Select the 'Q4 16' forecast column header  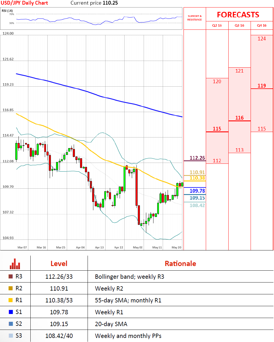coord(262,25)
